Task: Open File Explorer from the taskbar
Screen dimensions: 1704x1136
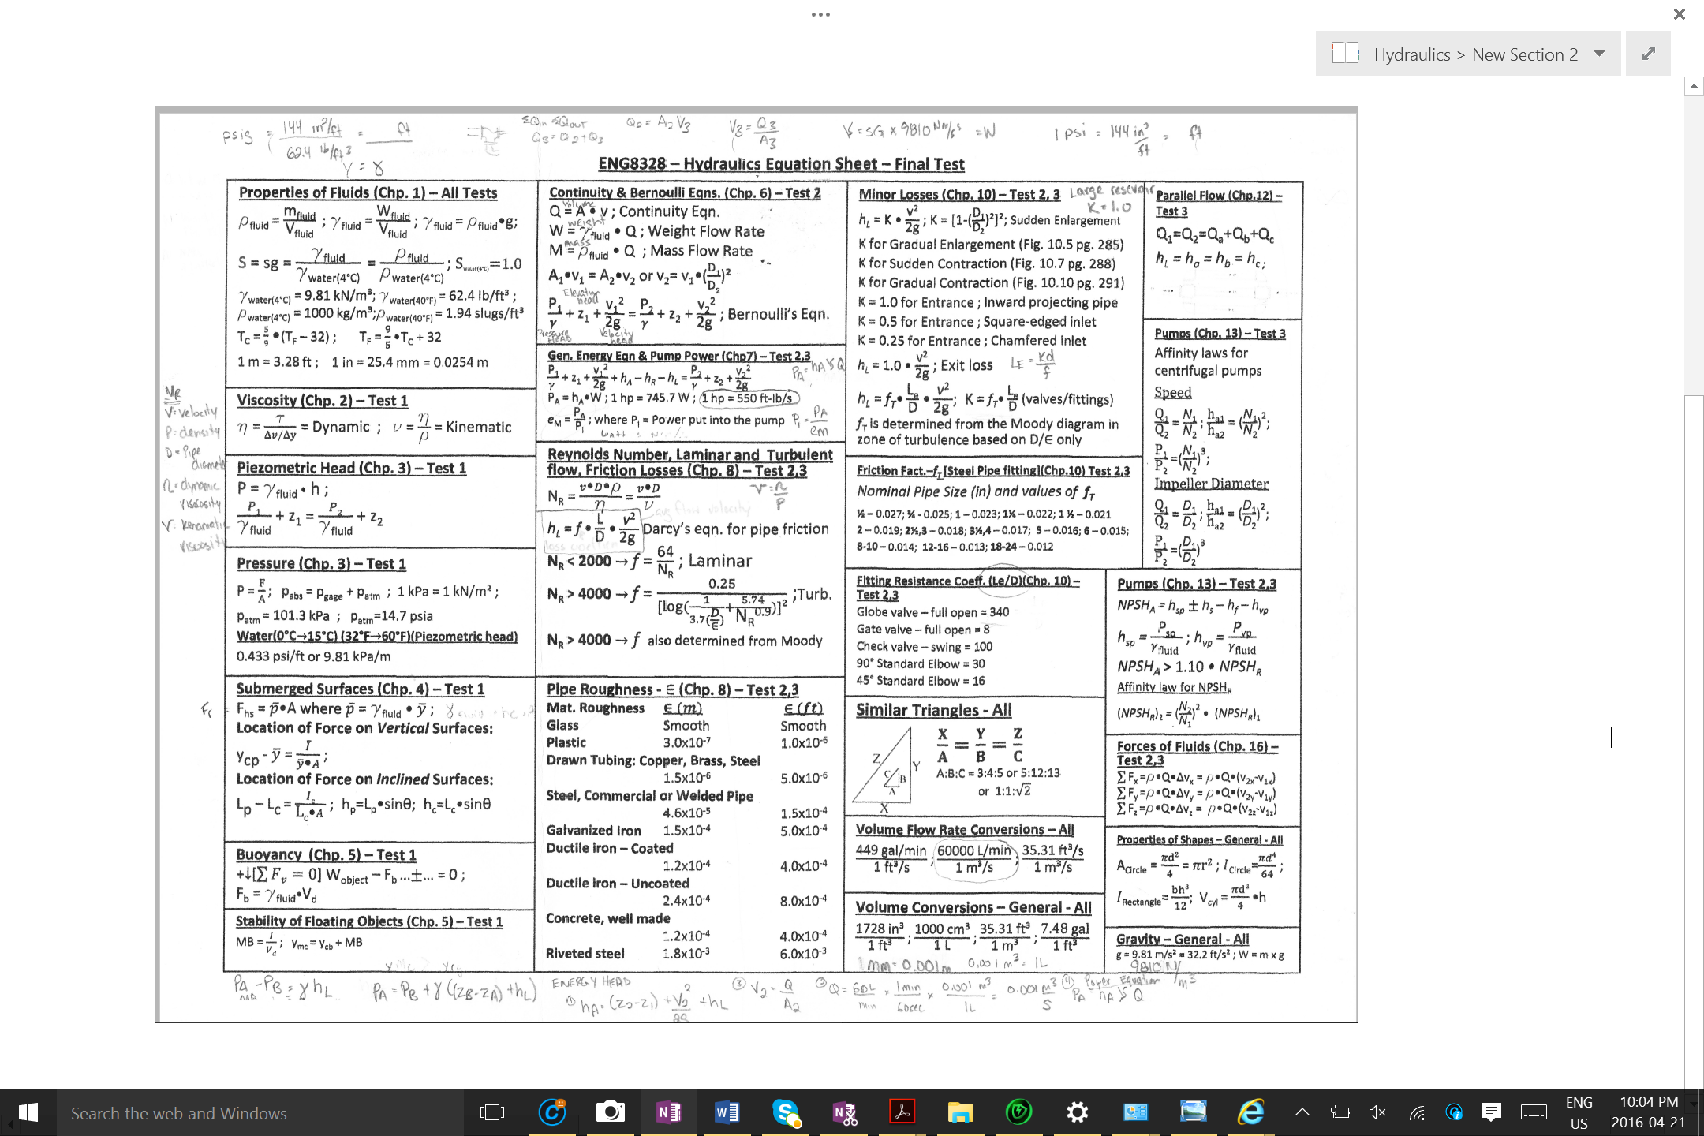Action: tap(960, 1112)
